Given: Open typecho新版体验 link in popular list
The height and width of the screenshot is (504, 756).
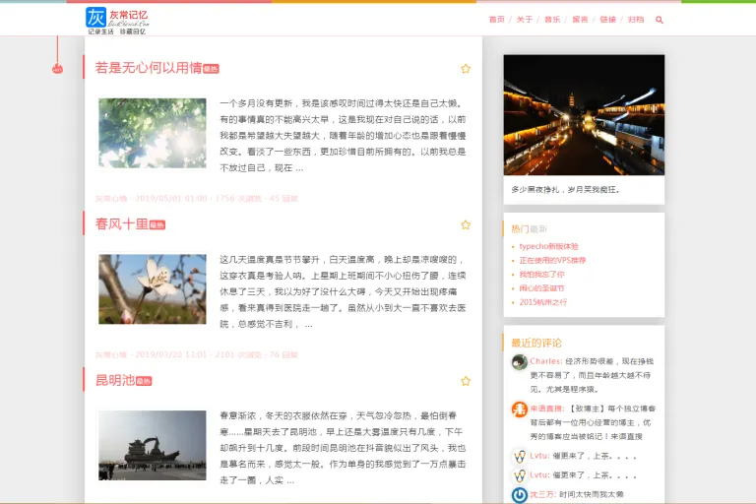Looking at the screenshot, I should click(x=548, y=246).
